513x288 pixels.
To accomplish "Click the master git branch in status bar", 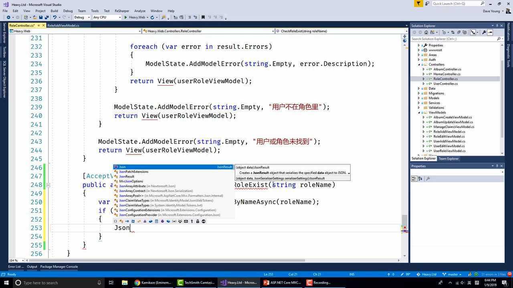I will (x=452, y=274).
